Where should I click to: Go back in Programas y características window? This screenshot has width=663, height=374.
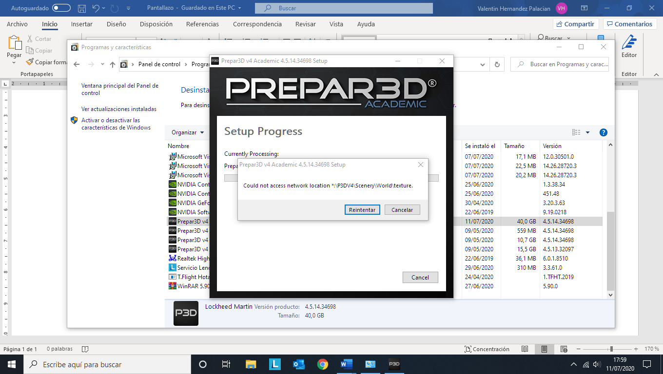tap(77, 64)
